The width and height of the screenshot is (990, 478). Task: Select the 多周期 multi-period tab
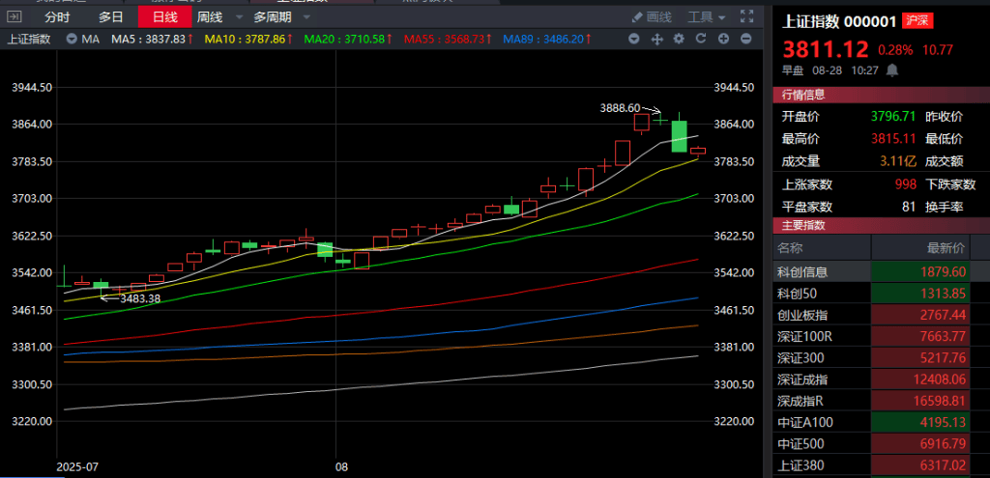pyautogui.click(x=273, y=17)
